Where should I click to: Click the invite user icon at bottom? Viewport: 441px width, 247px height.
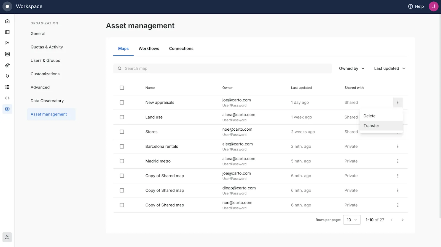pos(7,237)
